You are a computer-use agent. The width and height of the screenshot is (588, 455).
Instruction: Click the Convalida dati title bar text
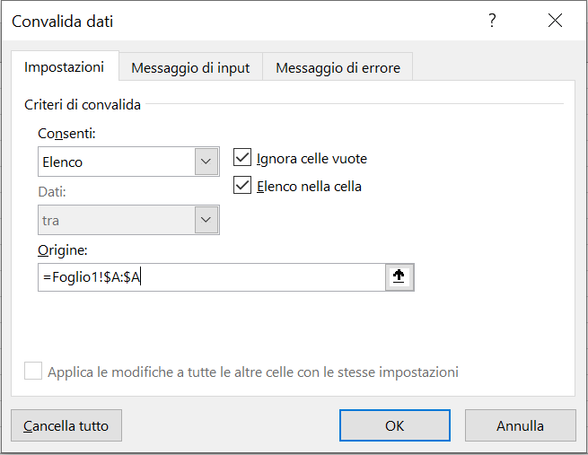point(63,22)
